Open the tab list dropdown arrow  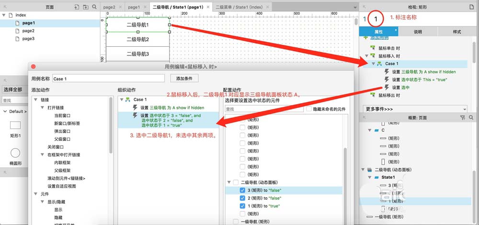click(355, 7)
